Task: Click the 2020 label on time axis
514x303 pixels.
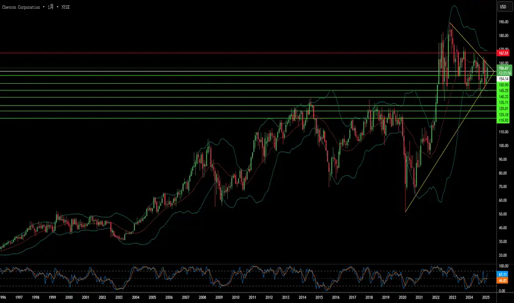Action: point(403,296)
